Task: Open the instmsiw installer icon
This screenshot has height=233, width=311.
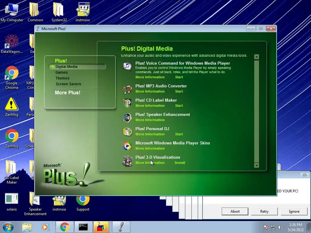Action: click(83, 12)
